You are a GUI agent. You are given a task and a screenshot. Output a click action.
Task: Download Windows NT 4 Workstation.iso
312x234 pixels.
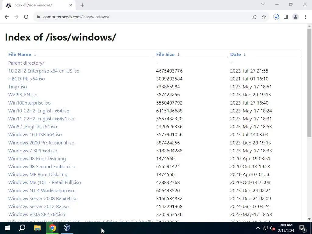coord(41,191)
